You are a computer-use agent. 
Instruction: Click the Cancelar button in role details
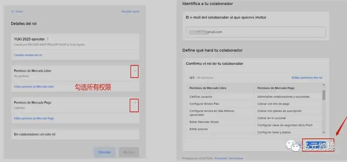105,152
